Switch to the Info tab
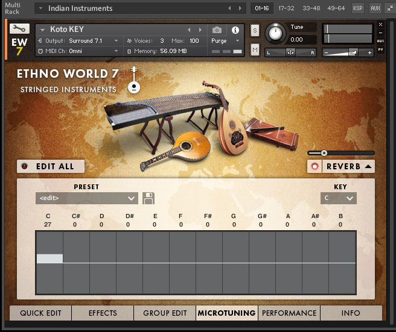The image size is (396, 332). pos(351,313)
